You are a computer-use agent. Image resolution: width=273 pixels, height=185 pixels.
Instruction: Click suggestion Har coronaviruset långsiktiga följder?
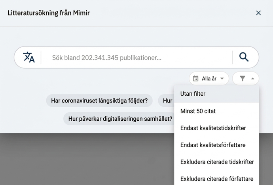[x=99, y=100]
